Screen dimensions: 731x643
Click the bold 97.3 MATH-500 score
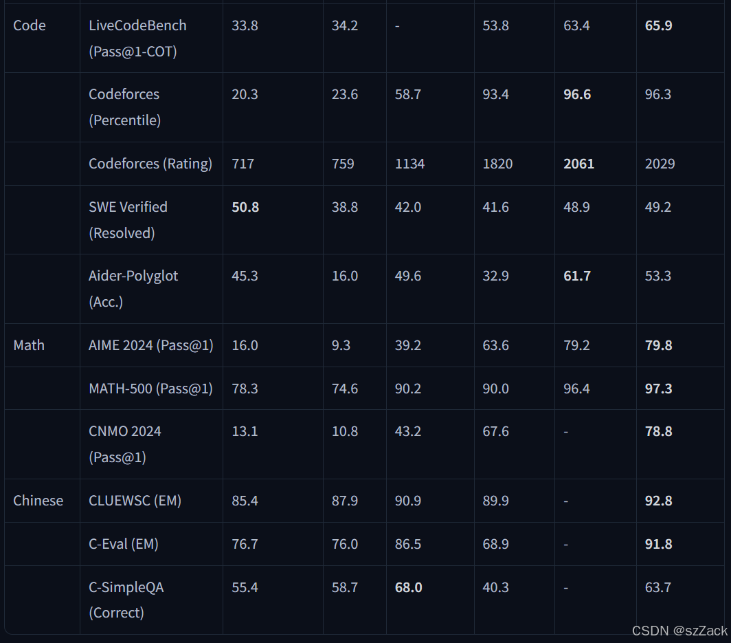(x=658, y=389)
